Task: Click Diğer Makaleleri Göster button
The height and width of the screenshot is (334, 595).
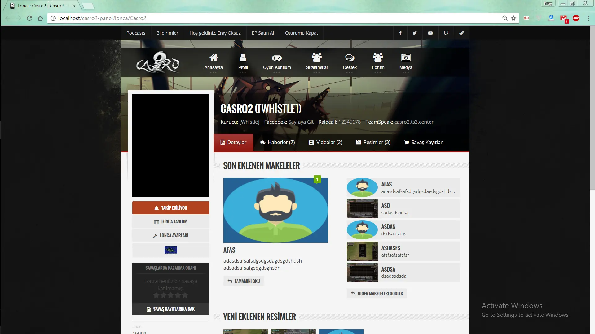Action: 377,293
